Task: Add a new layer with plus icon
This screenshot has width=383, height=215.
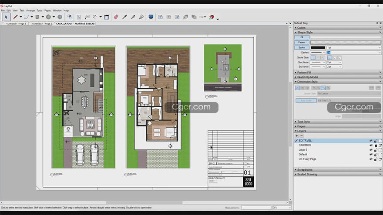Action: (297, 136)
